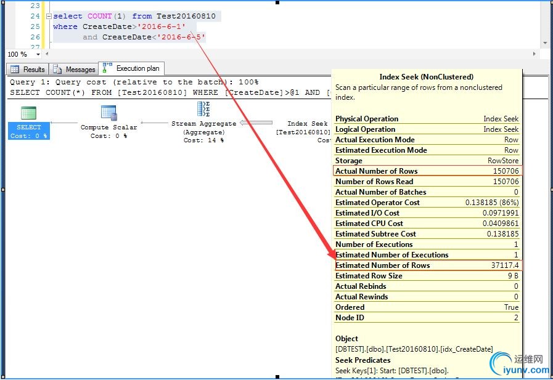This screenshot has width=553, height=380.
Task: Select the Stream Aggregate operator icon
Action: tap(203, 109)
